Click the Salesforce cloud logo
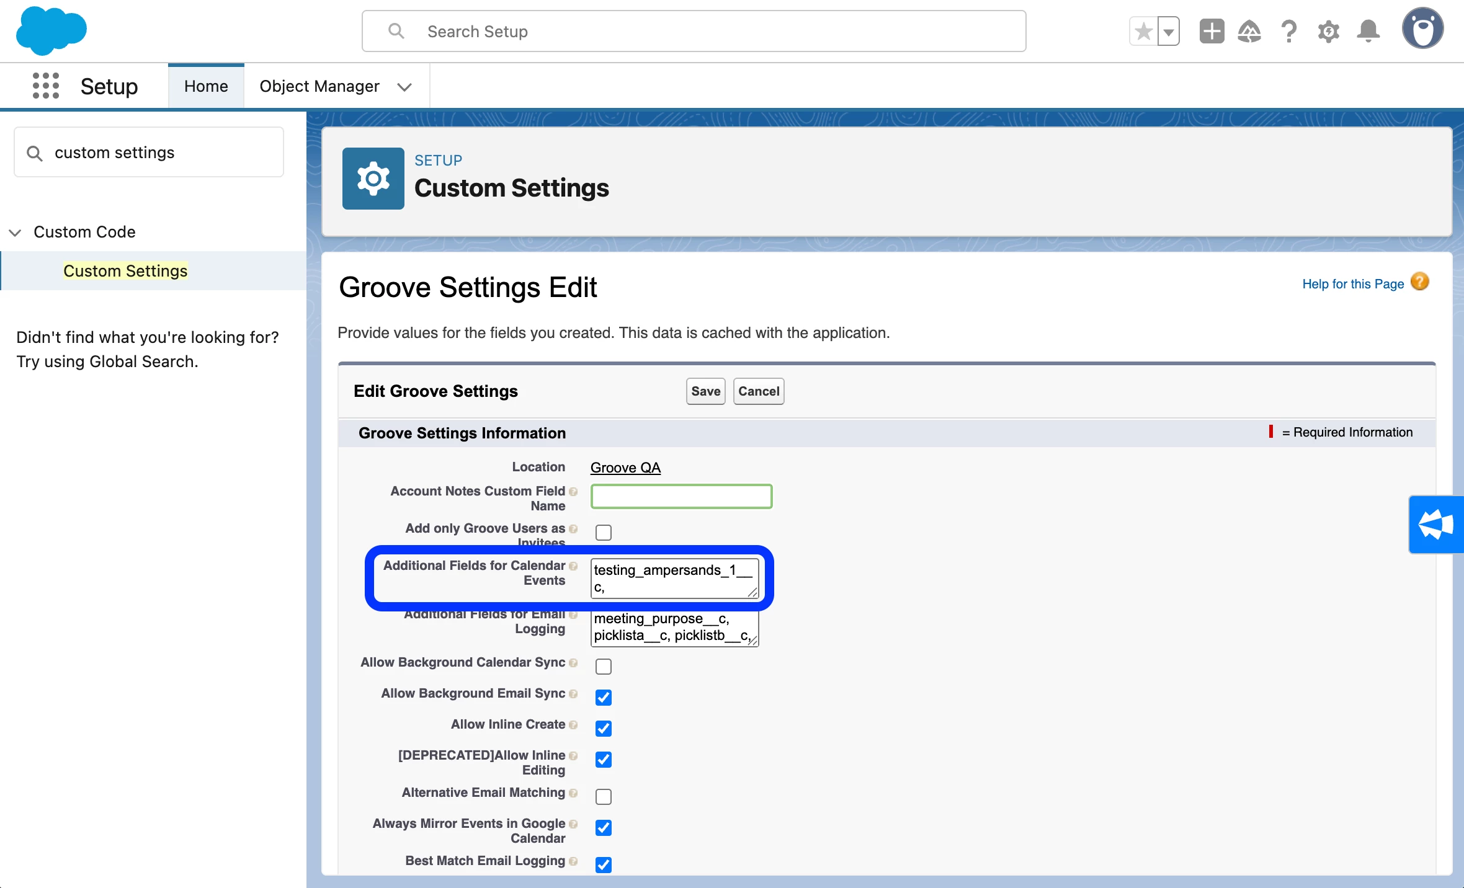Screen dimensions: 1464x888 (51, 31)
